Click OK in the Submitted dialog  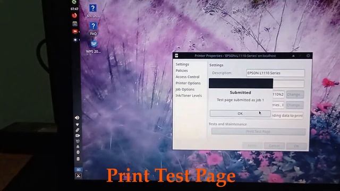pos(240,114)
